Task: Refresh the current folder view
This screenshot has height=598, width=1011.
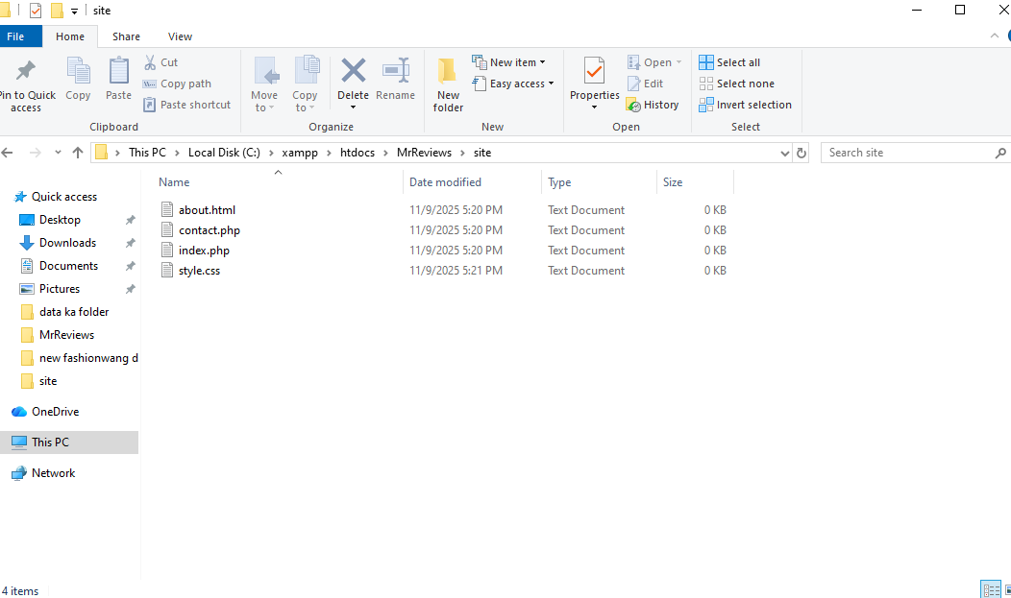Action: coord(802,153)
